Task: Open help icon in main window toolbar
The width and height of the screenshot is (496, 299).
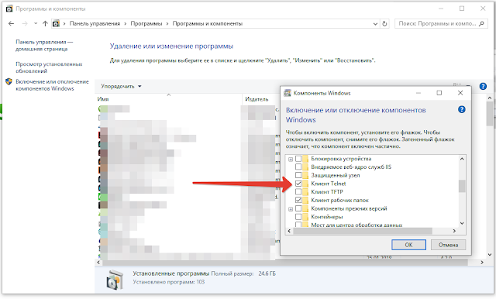Action: click(x=483, y=86)
